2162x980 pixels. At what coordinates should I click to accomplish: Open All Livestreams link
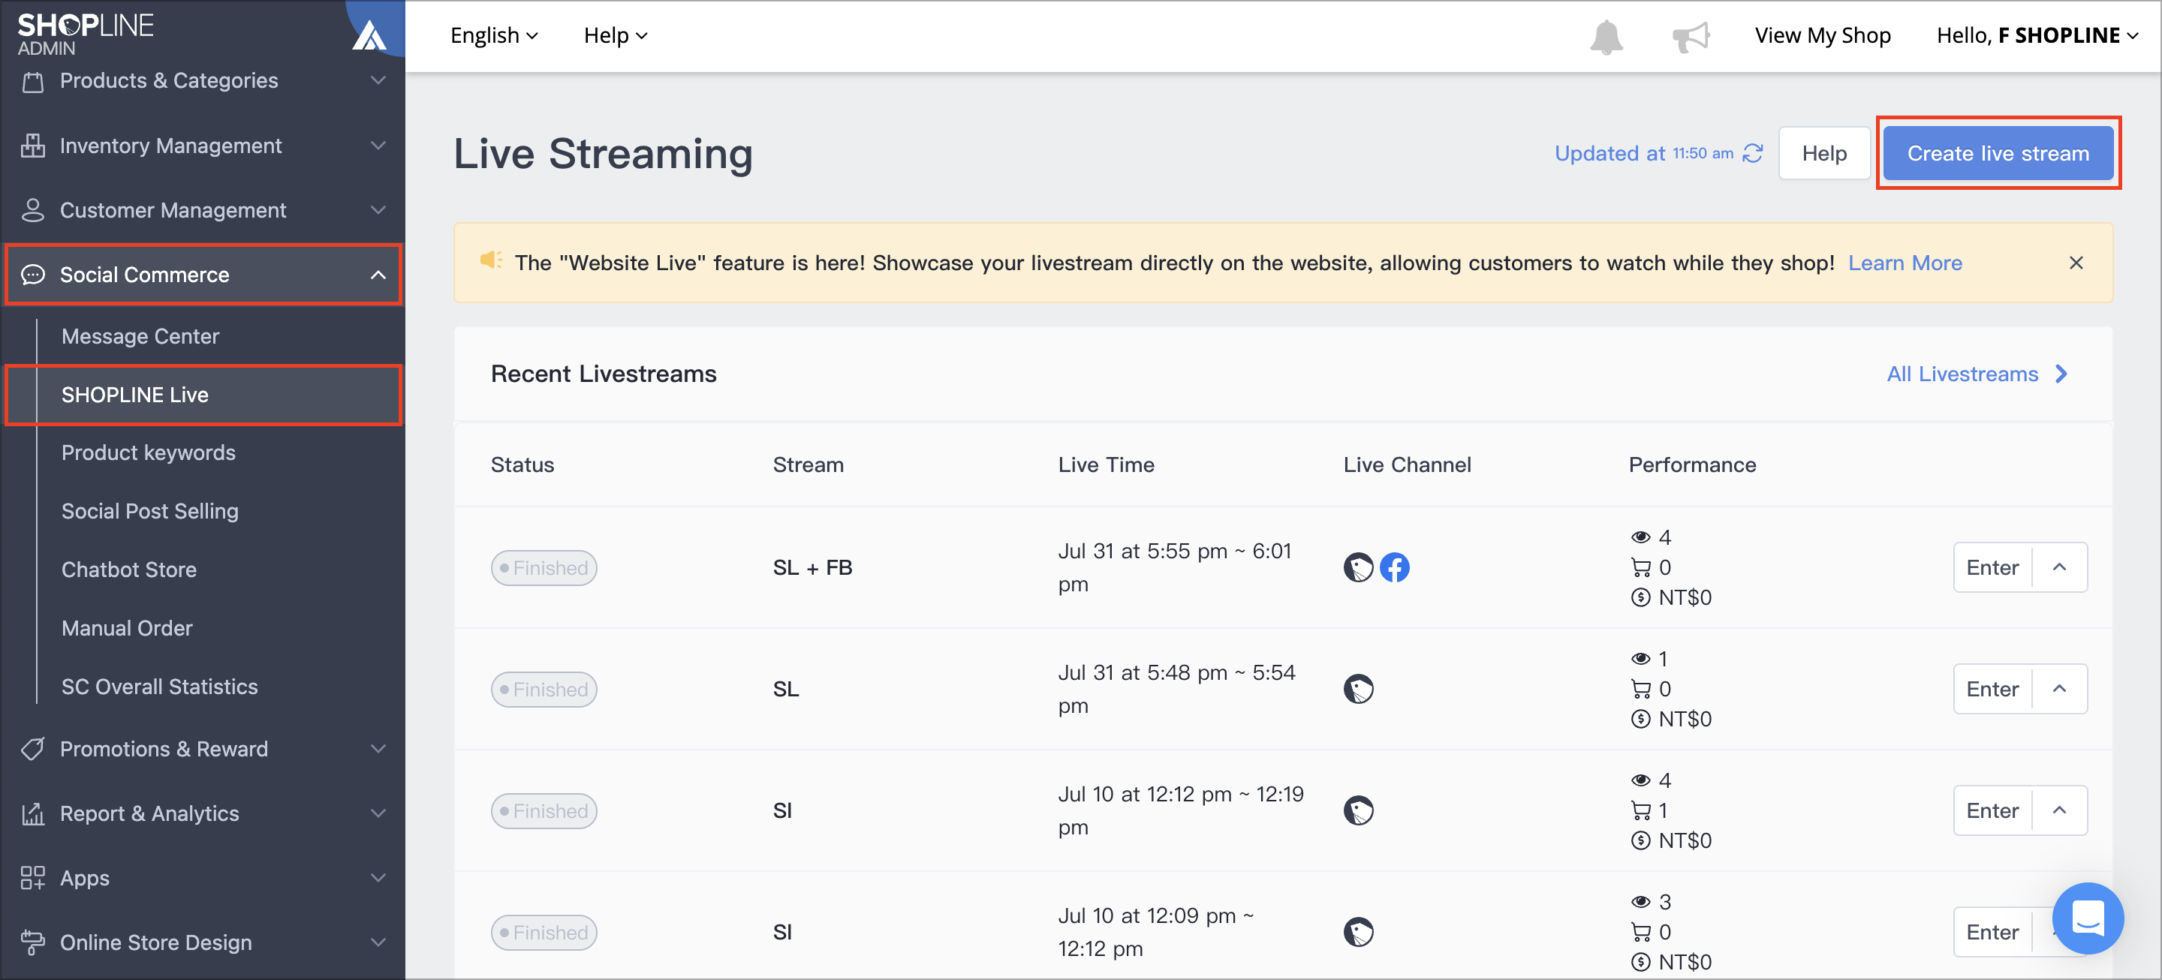1977,374
